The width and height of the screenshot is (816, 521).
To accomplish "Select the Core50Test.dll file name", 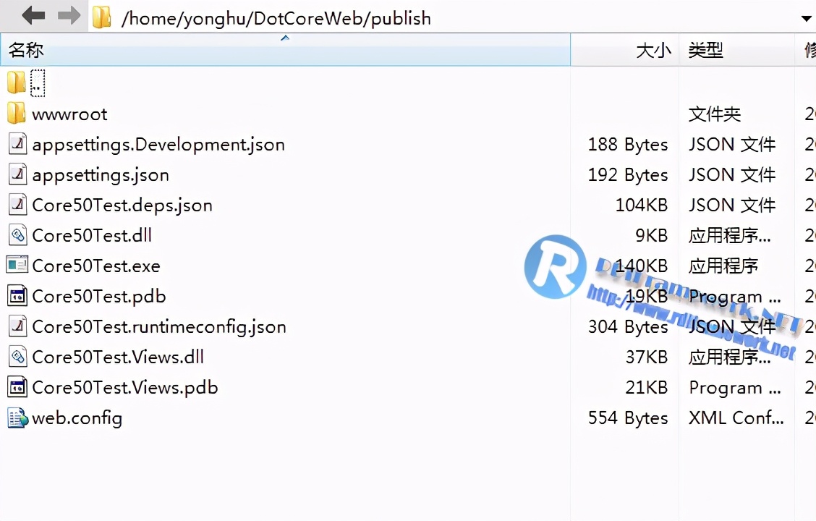I will [92, 235].
